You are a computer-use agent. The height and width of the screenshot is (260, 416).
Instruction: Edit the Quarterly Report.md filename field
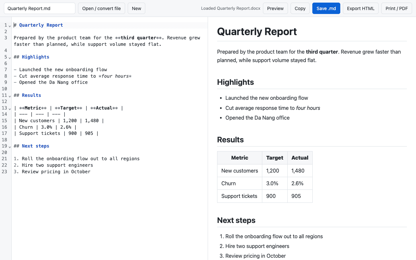click(x=40, y=8)
